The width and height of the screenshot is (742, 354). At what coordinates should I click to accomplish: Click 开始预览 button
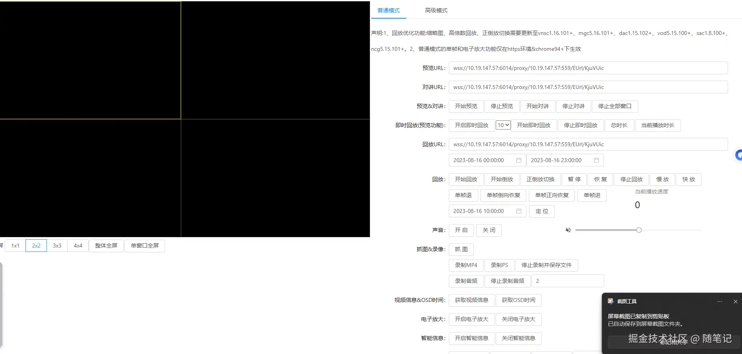click(x=466, y=106)
